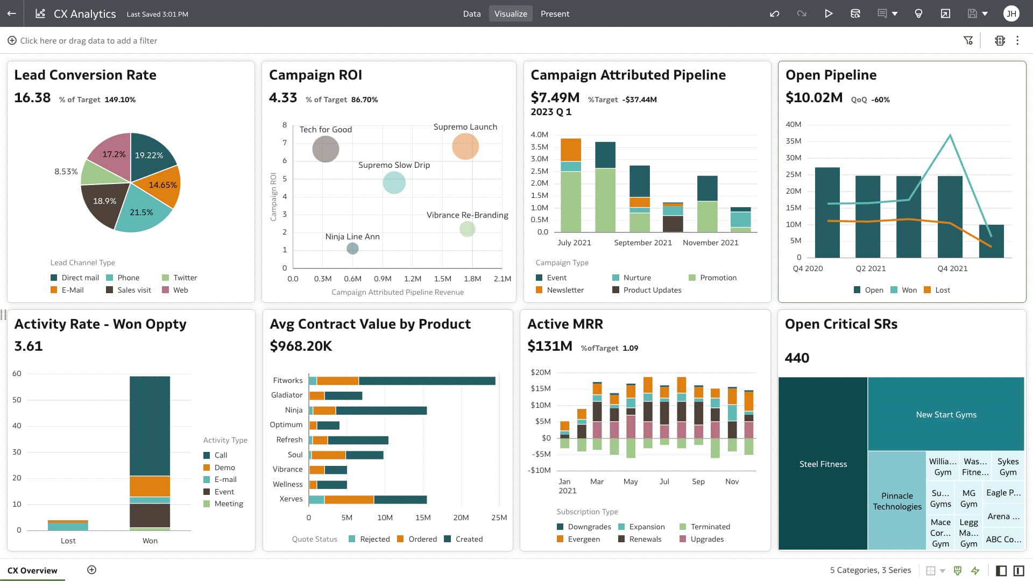
Task: Click the pop-out export icon
Action: (x=946, y=13)
